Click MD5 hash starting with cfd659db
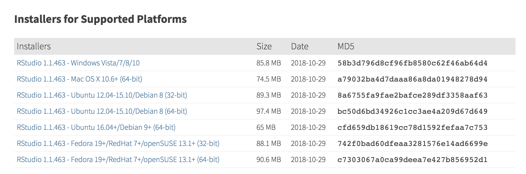The height and width of the screenshot is (174, 526). (x=412, y=128)
